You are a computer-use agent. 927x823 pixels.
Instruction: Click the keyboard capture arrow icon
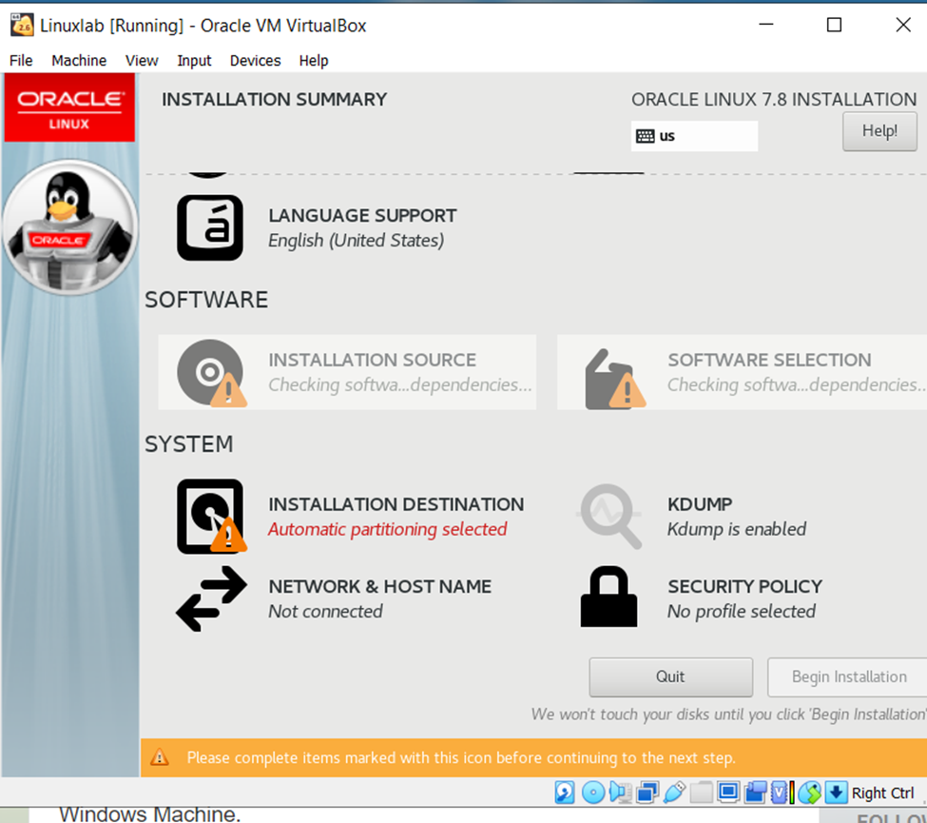point(836,793)
